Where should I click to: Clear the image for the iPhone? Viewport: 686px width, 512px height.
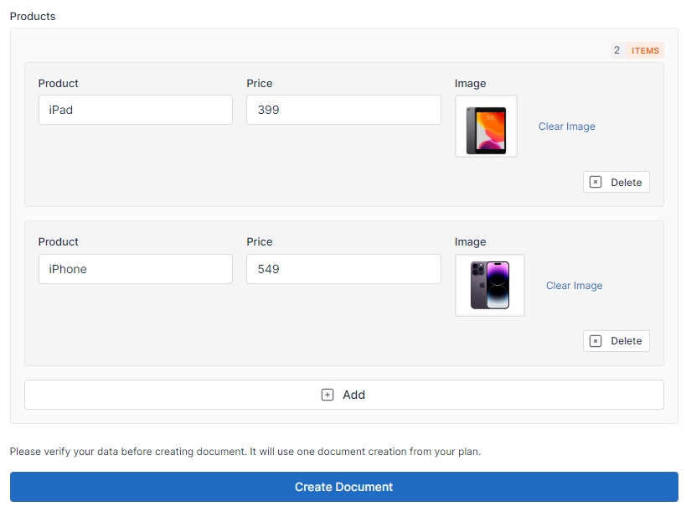pyautogui.click(x=574, y=286)
